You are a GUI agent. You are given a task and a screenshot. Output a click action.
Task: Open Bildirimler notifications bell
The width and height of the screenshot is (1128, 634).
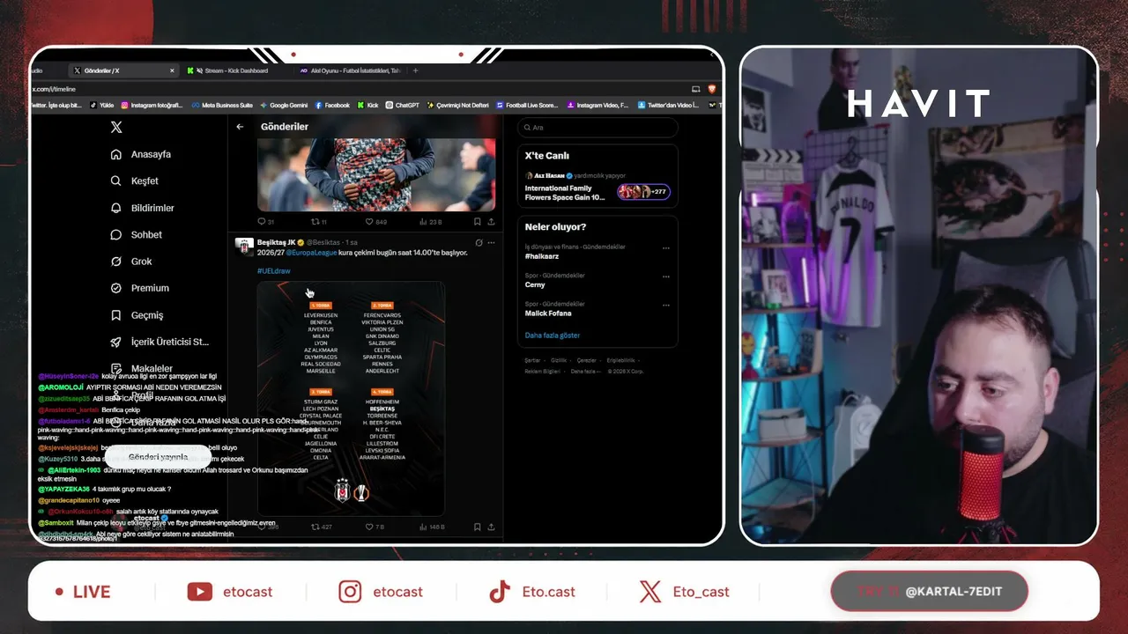tap(142, 208)
